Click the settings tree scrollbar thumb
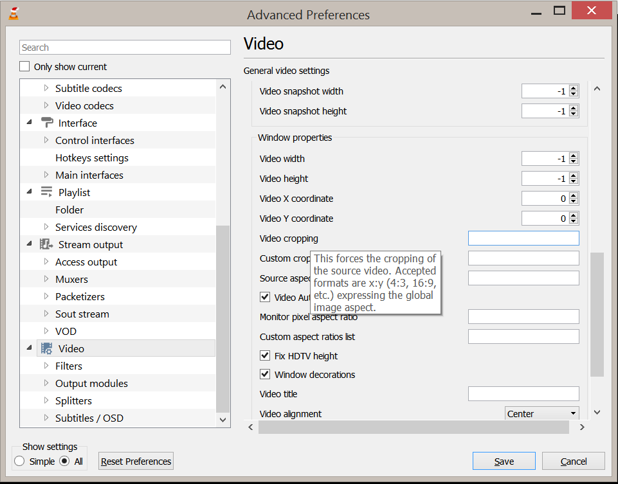This screenshot has height=484, width=618. pos(223,319)
